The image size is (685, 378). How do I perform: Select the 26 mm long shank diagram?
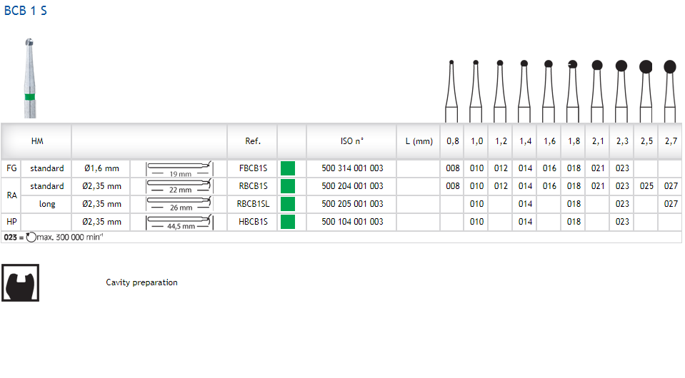coord(179,204)
